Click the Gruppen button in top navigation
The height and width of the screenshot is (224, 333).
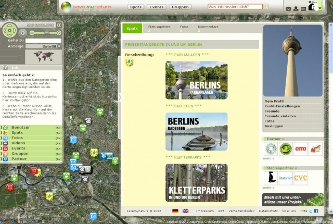(180, 7)
